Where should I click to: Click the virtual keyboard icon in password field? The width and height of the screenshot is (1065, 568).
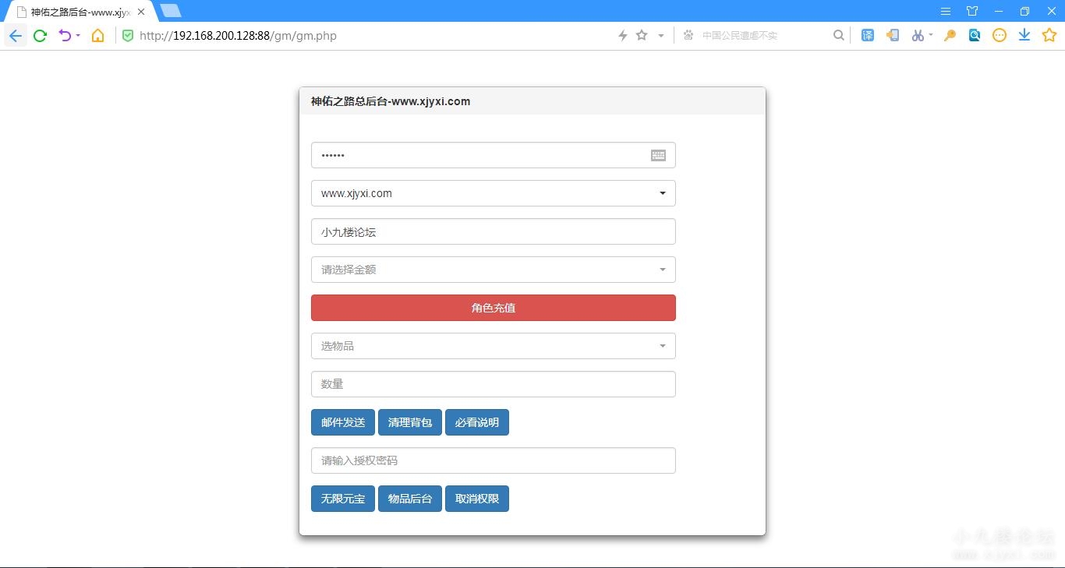click(x=658, y=155)
